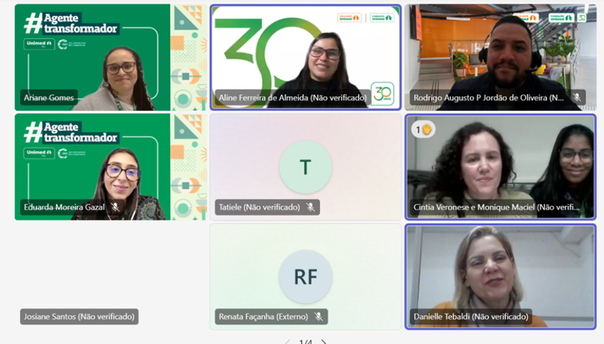Click the T avatar circle for Tatiele
Image resolution: width=604 pixels, height=344 pixels.
pos(305,167)
